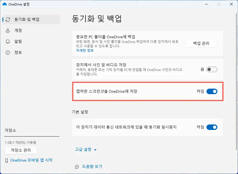Switch to the 알림 section
This screenshot has height=174, width=238.
[x=31, y=41]
